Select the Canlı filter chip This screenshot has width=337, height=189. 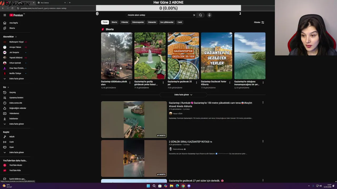coord(180,22)
